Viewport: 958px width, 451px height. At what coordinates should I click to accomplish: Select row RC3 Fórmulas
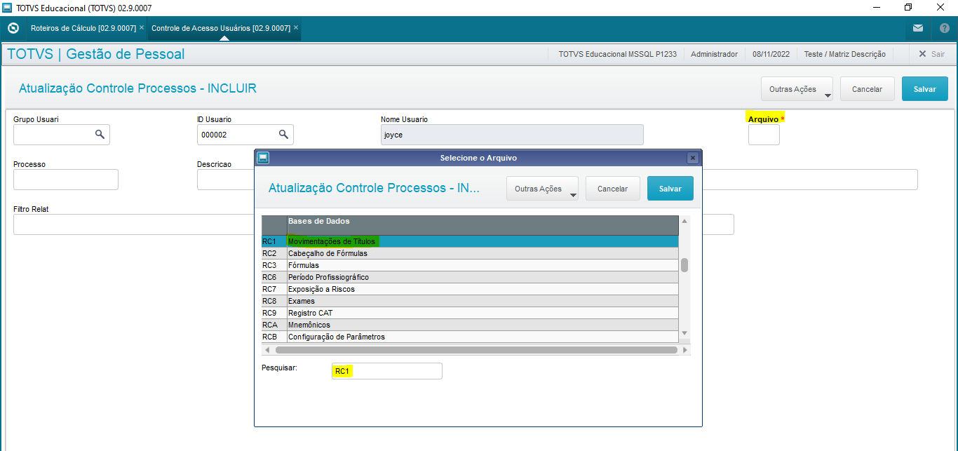(470, 265)
